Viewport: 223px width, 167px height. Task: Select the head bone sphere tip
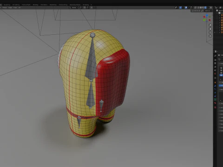92,35
